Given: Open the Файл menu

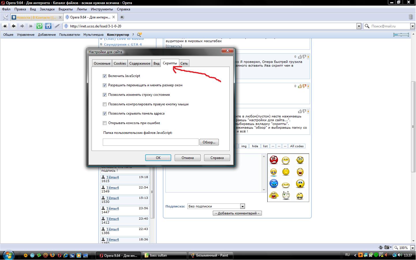Looking at the screenshot, I should (x=6, y=9).
